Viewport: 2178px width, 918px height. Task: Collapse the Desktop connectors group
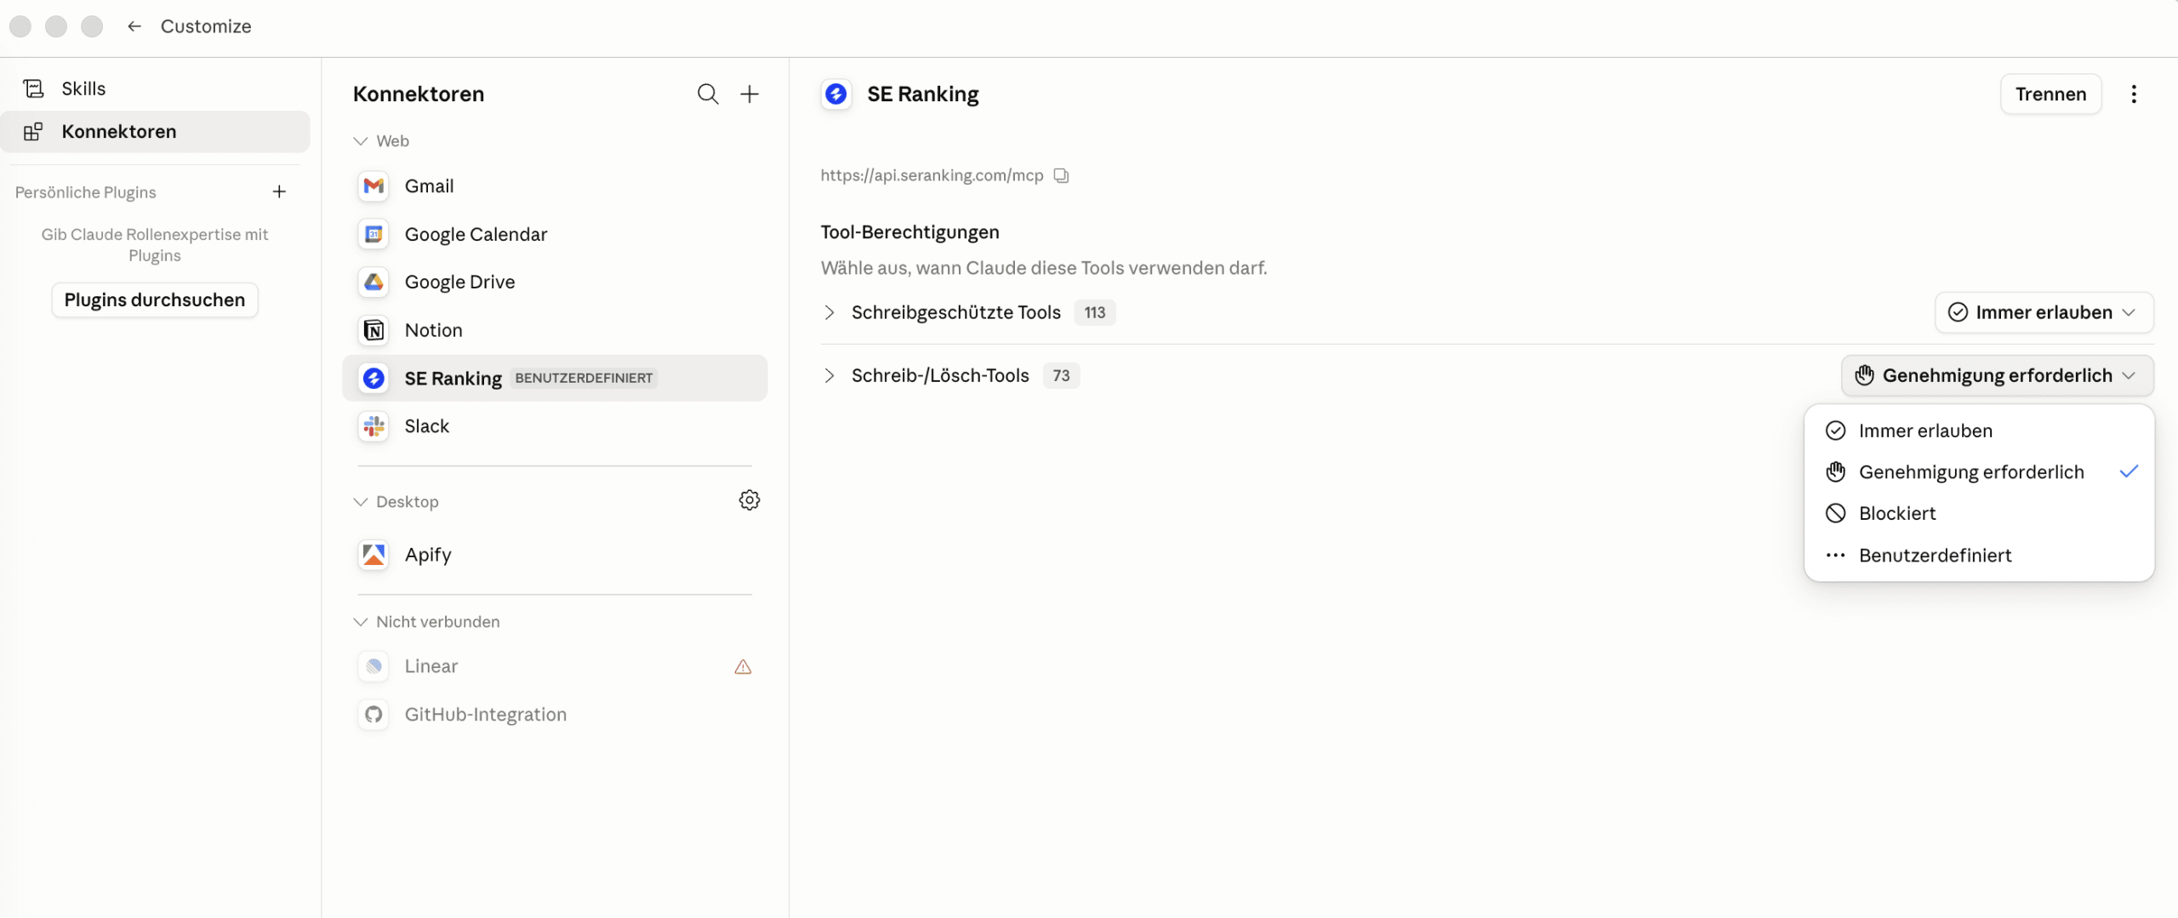(361, 502)
